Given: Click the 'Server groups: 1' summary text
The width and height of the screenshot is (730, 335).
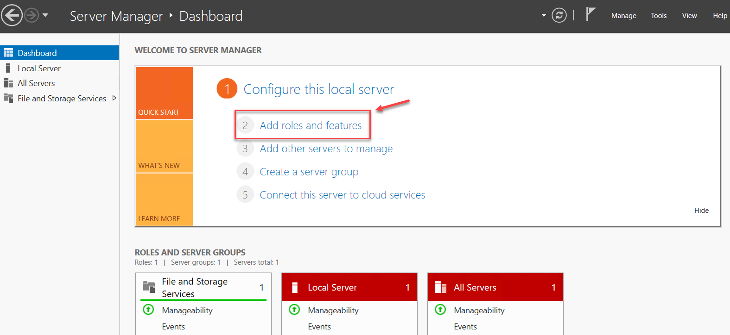Looking at the screenshot, I should 196,262.
